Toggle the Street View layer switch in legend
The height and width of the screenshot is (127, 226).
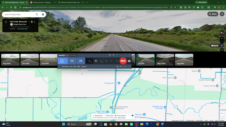pyautogui.click(x=132, y=115)
